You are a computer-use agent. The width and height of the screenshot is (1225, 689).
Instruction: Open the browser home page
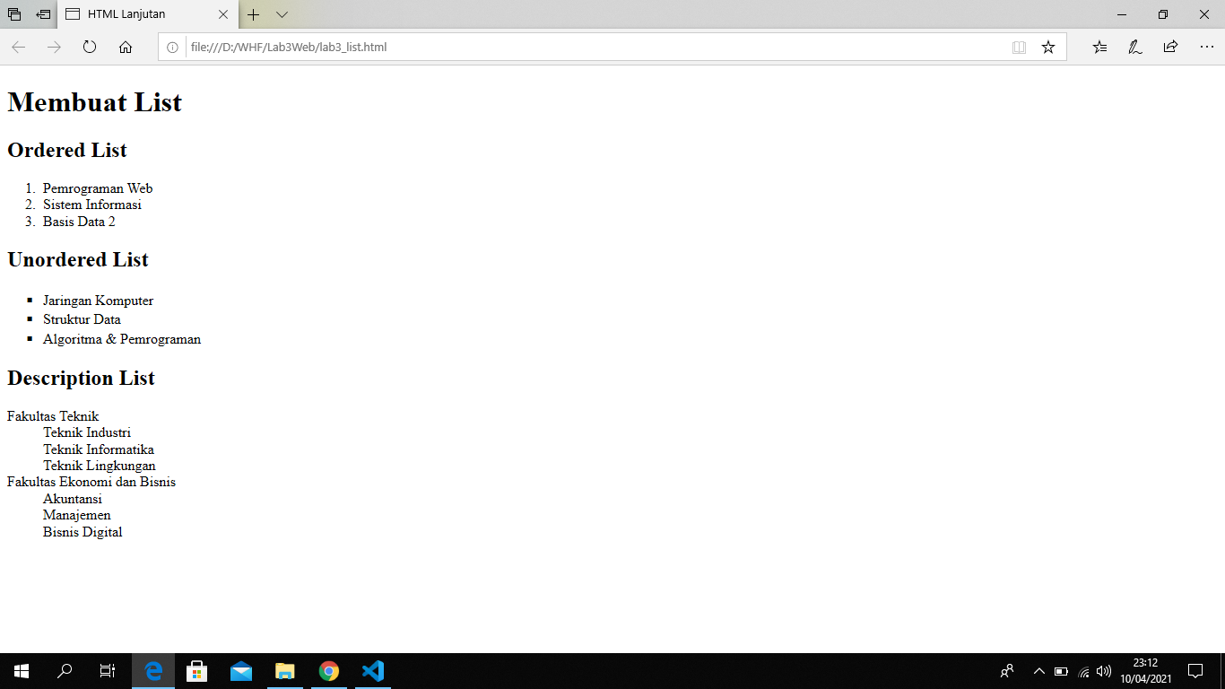click(x=126, y=48)
